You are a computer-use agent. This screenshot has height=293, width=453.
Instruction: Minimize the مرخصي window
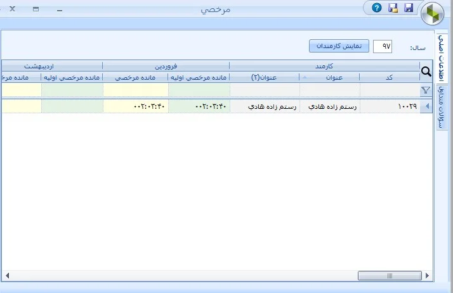[x=60, y=9]
